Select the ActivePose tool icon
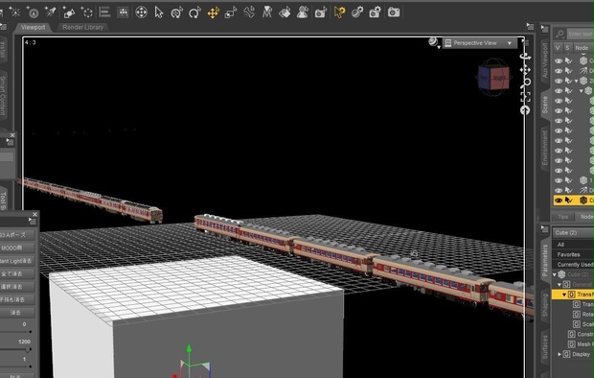 coord(266,12)
